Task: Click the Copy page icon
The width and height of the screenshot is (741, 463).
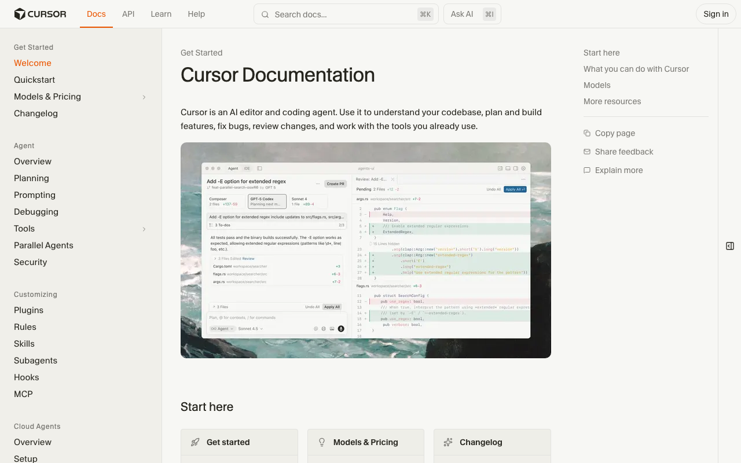Action: click(587, 133)
